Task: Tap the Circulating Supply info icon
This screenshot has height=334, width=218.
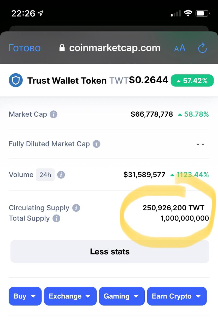Action: 76,208
